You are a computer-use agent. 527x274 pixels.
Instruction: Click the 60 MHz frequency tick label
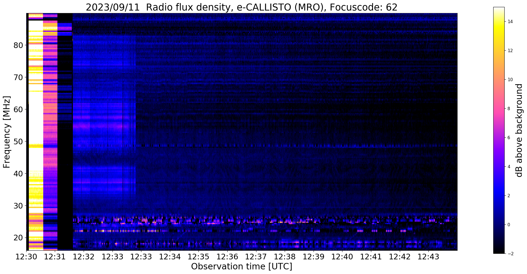[18, 109]
